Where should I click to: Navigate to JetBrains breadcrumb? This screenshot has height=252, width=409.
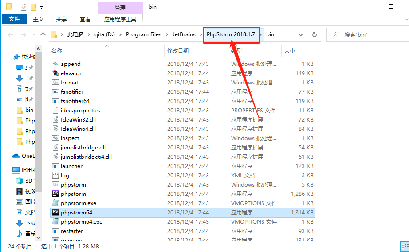tap(184, 34)
